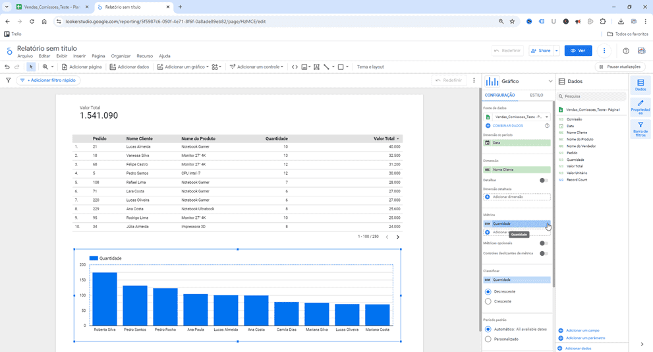
Task: Activate the selection mode cursor tool
Action: pos(31,67)
